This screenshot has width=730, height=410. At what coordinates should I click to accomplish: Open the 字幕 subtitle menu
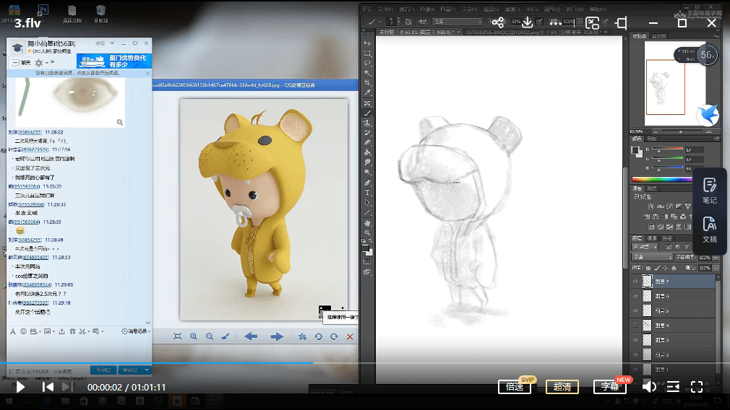click(x=609, y=387)
